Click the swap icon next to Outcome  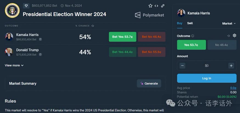pos(229,36)
